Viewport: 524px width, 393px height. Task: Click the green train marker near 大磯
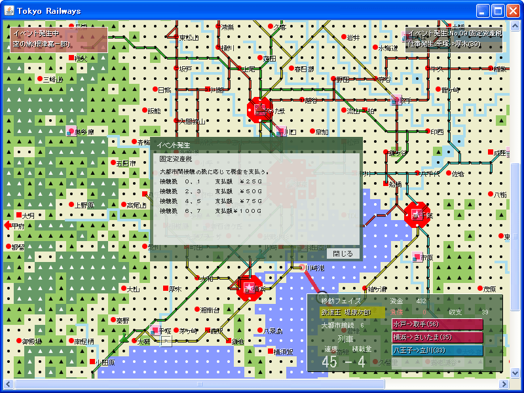click(x=124, y=338)
